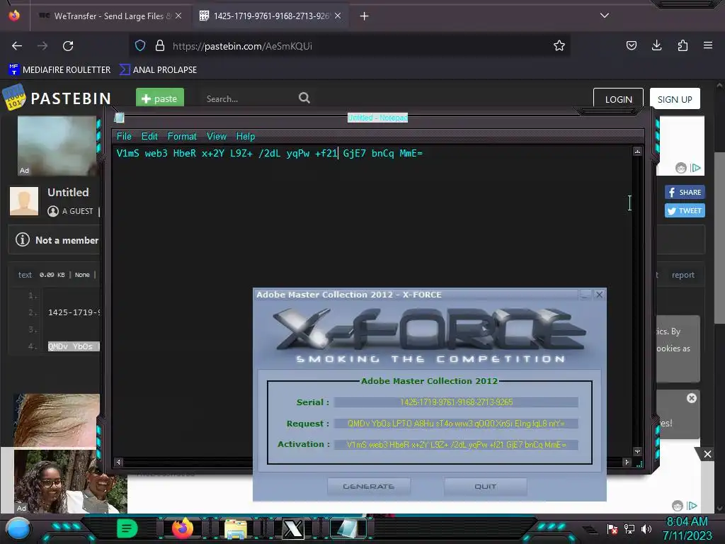Click Notepad horizontal scrollbar left arrow

tap(118, 462)
